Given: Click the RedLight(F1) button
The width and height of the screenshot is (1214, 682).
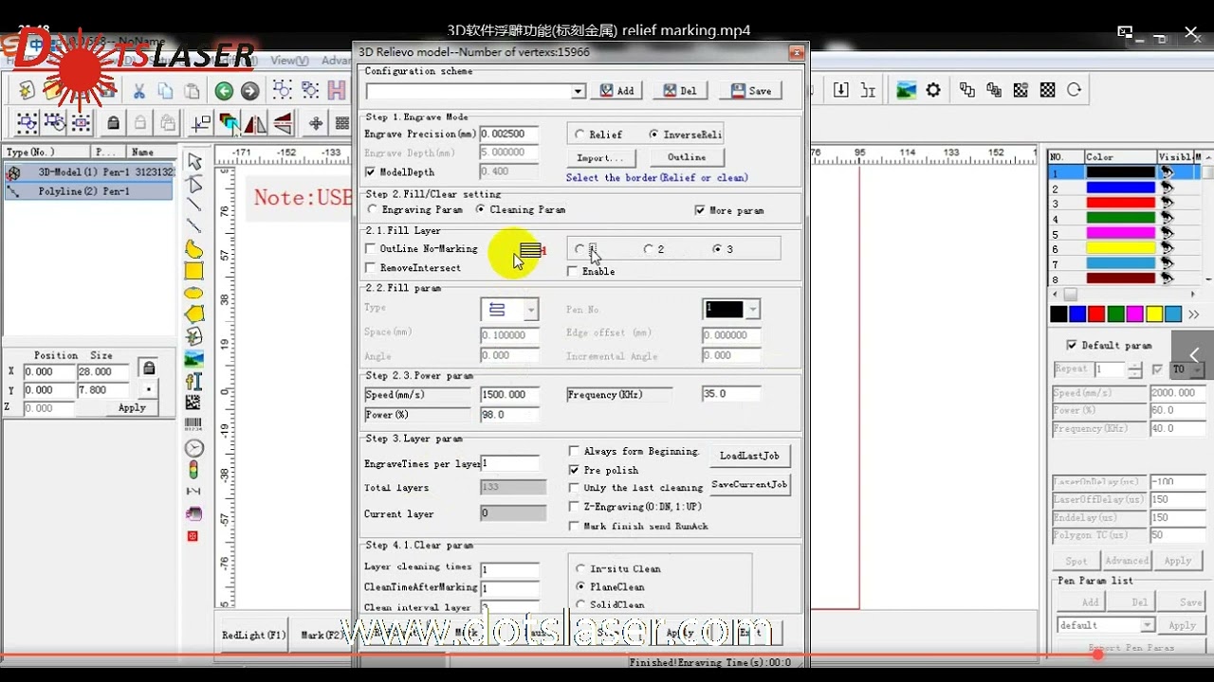Looking at the screenshot, I should click(x=253, y=635).
